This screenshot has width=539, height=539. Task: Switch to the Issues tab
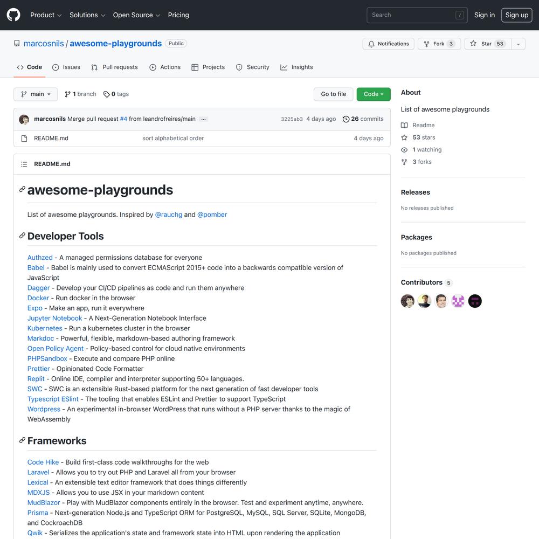(66, 67)
